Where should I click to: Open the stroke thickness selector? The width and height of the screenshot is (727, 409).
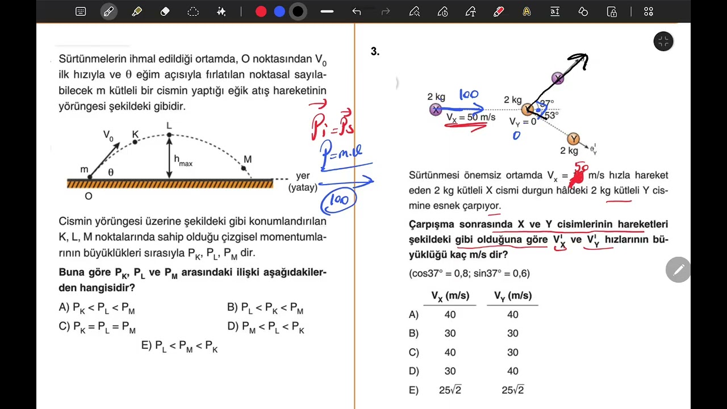327,11
